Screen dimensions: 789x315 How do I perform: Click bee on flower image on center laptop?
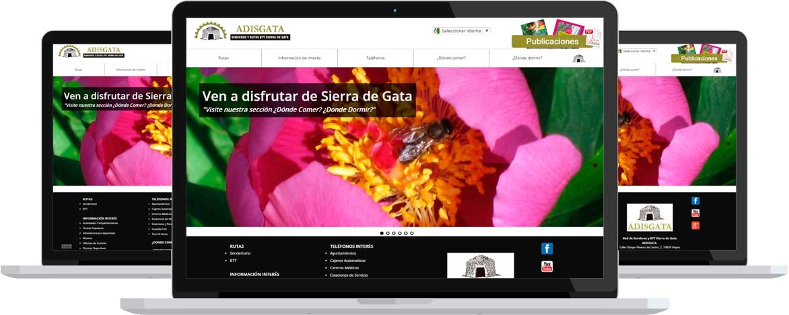421,138
